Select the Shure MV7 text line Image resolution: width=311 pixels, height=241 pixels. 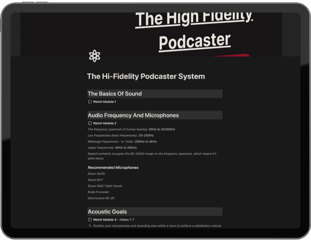tap(95, 180)
